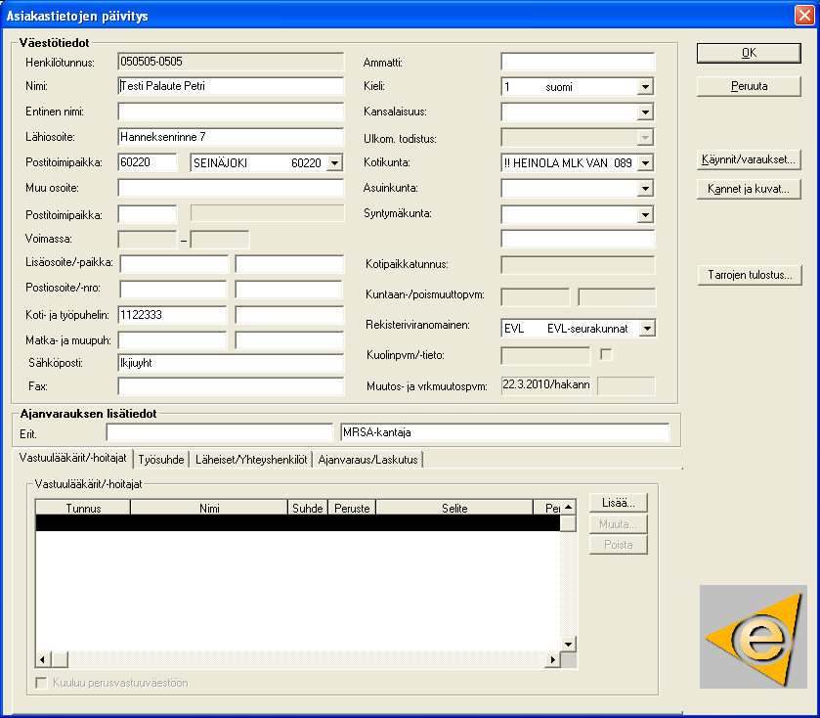Screen dimensions: 820x718
Task: Open Käynnit/varaukset dialog
Action: (749, 159)
